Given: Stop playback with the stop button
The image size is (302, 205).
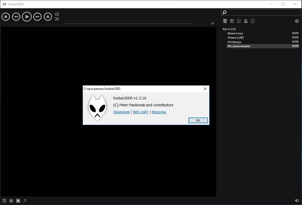Looking at the screenshot, I should [x=6, y=17].
